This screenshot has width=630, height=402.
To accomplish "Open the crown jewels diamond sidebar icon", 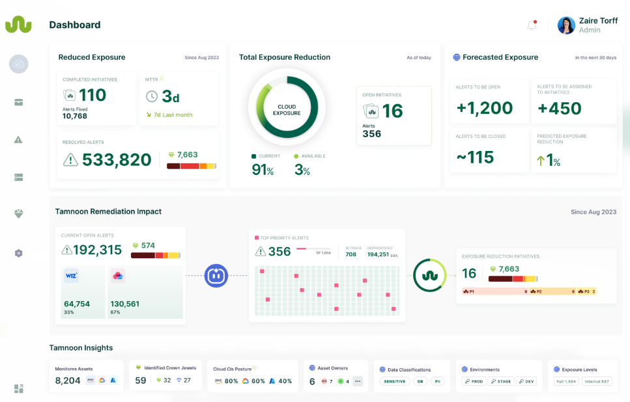I will pyautogui.click(x=18, y=214).
